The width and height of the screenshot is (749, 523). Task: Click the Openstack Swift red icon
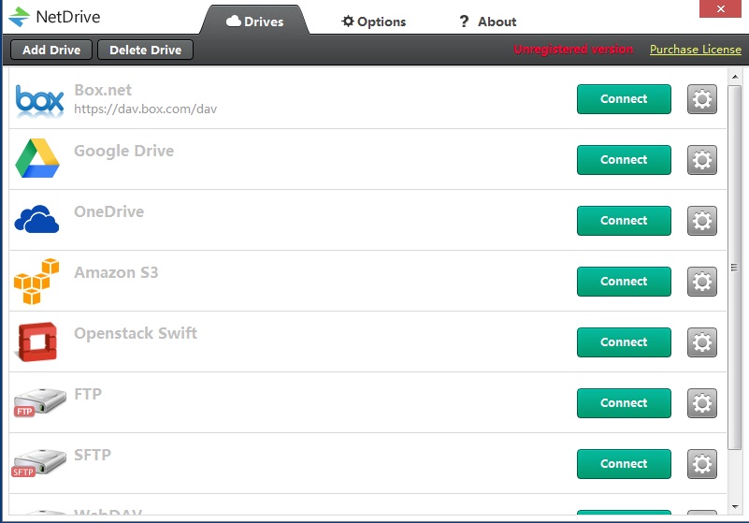pyautogui.click(x=37, y=341)
